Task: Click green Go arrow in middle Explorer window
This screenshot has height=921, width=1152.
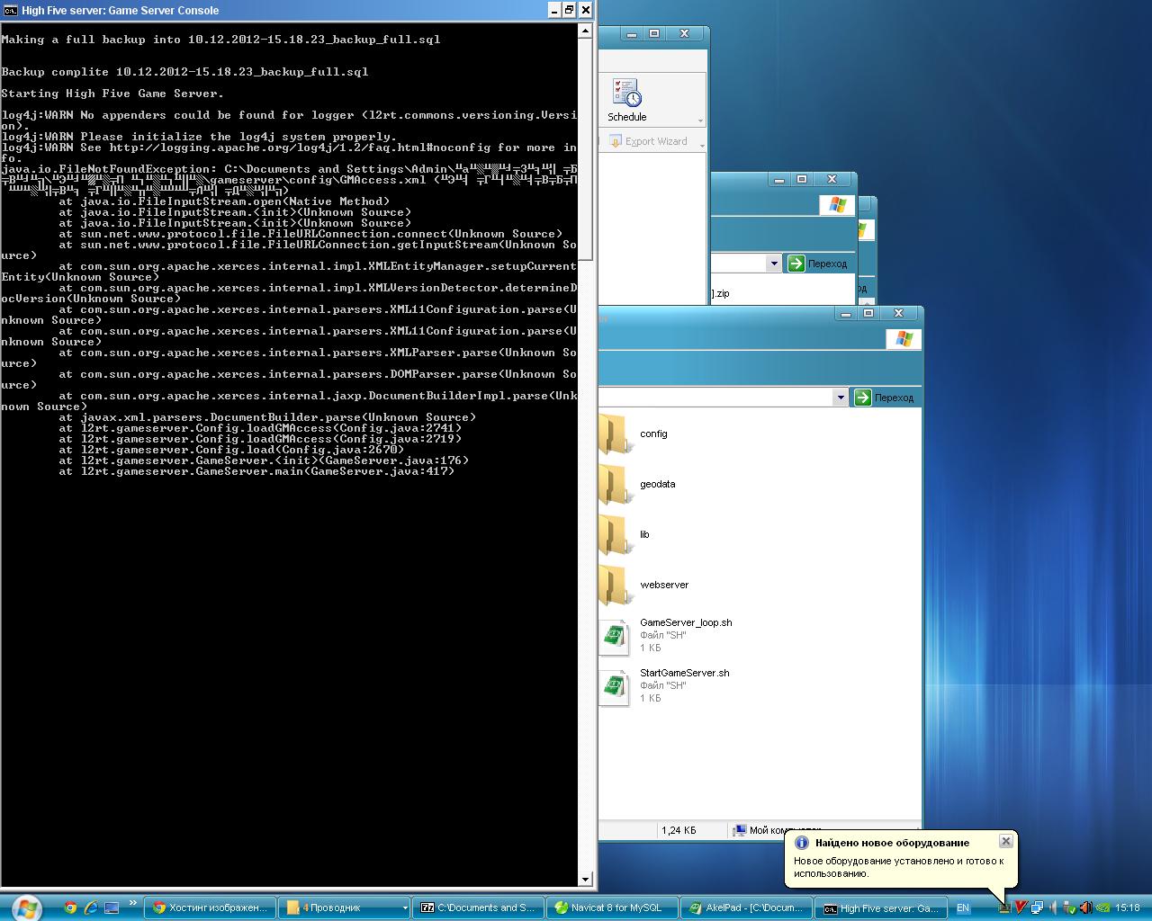Action: coord(796,264)
